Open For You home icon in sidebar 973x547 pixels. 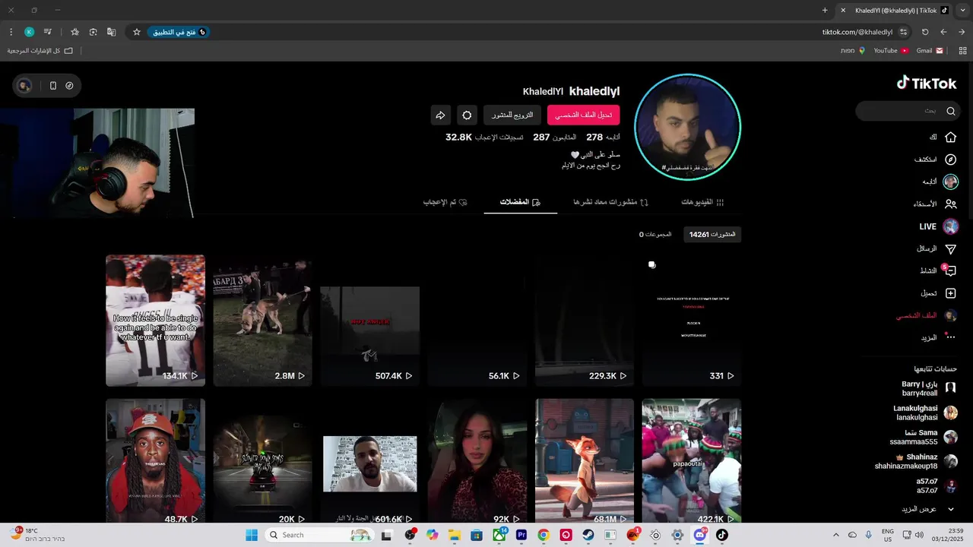950,138
